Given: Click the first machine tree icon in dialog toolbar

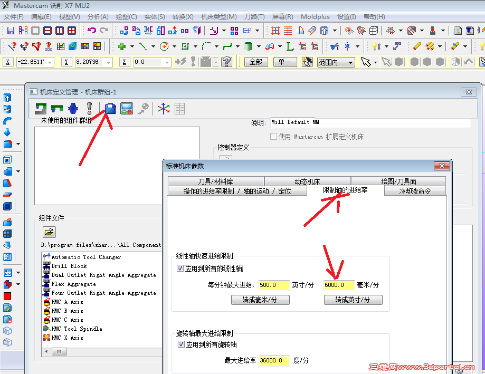Looking at the screenshot, I should pos(41,109).
